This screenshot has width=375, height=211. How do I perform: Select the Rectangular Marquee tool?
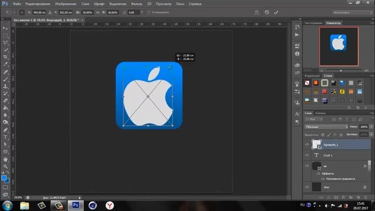pos(5,35)
